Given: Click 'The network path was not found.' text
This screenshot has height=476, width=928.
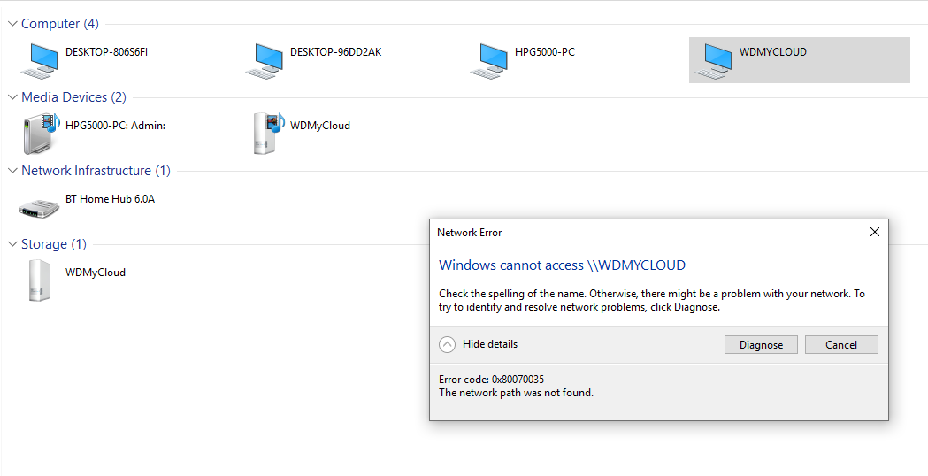Looking at the screenshot, I should click(516, 393).
